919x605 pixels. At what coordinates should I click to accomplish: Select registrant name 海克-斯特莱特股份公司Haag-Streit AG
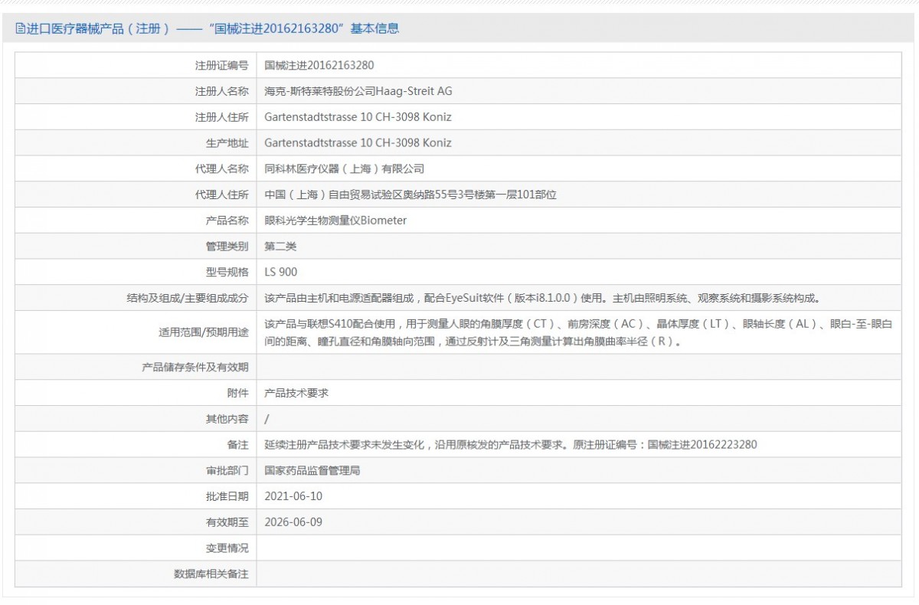click(x=358, y=91)
